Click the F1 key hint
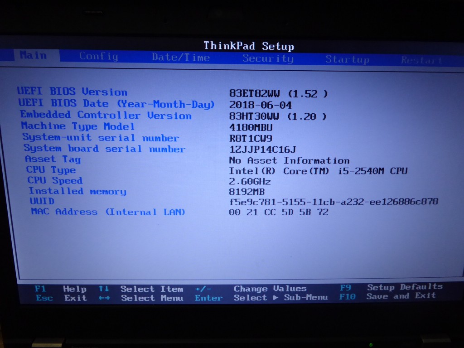The width and height of the screenshot is (464, 348). click(40, 289)
